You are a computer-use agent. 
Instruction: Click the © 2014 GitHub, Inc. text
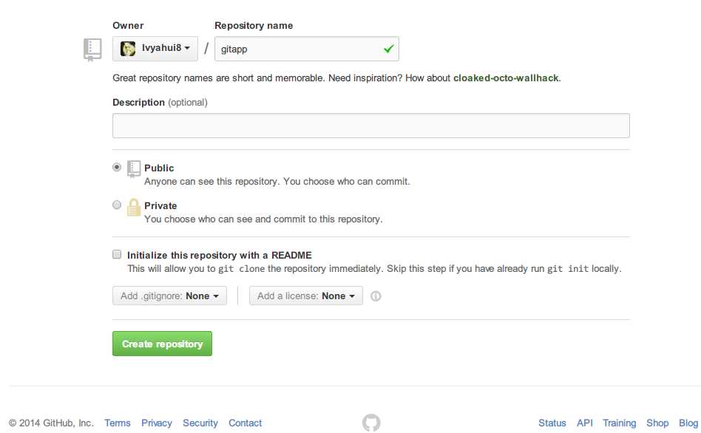point(51,423)
